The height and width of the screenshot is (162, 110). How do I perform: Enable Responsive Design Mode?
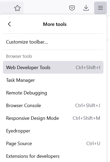pos(53,118)
